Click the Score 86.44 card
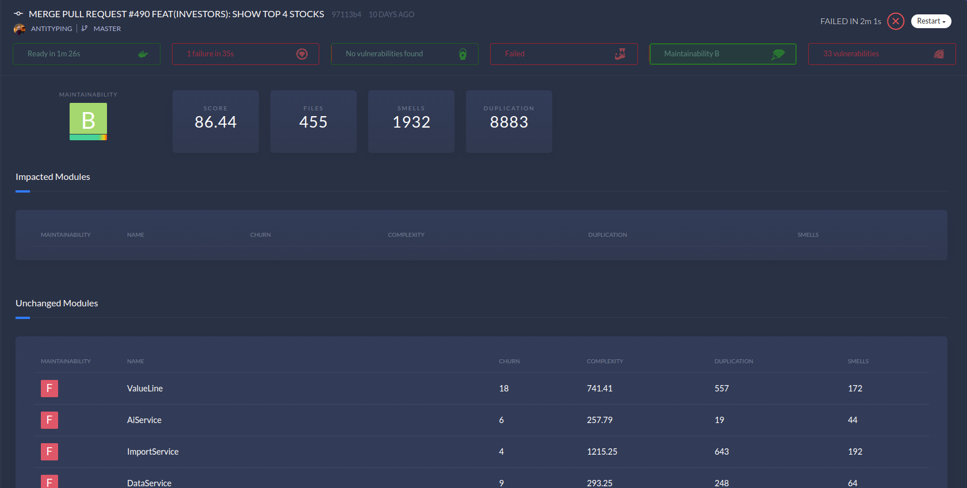 216,121
